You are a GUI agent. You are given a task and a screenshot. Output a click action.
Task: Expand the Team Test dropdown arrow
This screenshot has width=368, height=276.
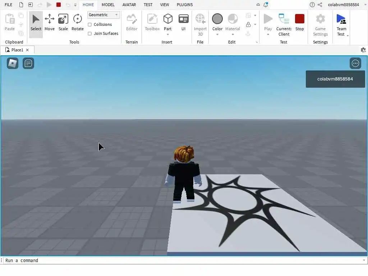click(348, 36)
